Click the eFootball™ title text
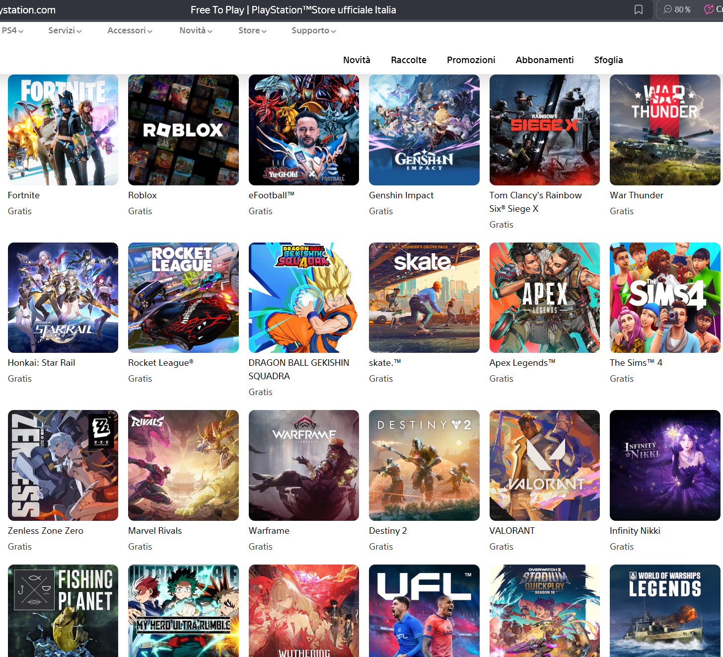 (272, 195)
